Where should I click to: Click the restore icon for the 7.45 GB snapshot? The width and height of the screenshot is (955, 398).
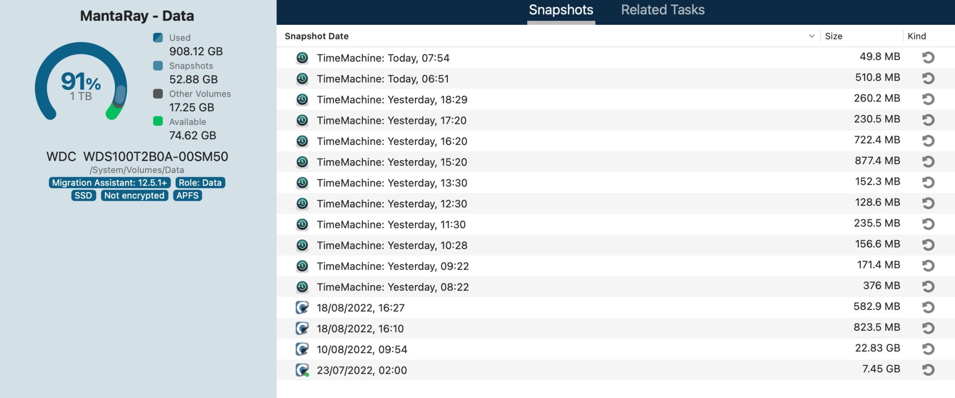click(928, 370)
